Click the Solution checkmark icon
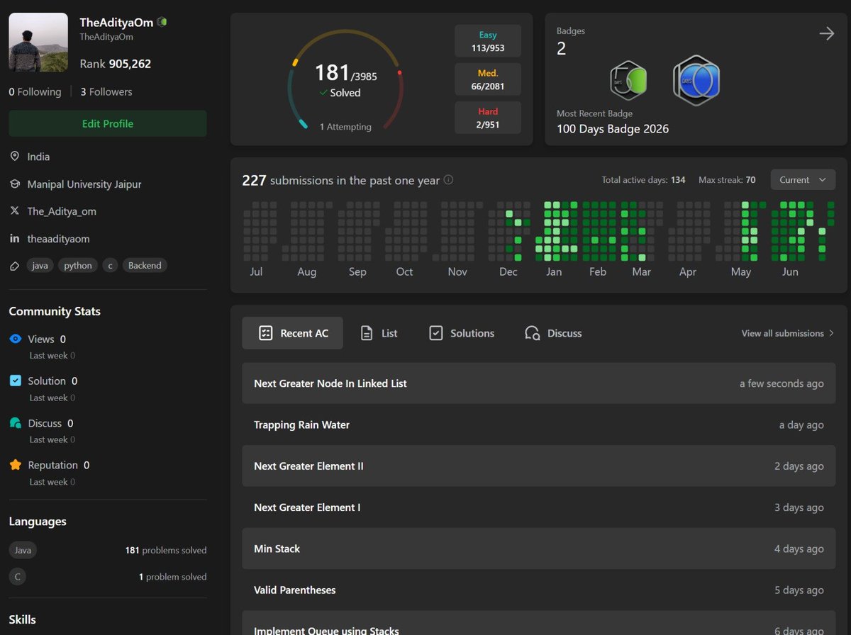This screenshot has height=635, width=851. coord(16,381)
